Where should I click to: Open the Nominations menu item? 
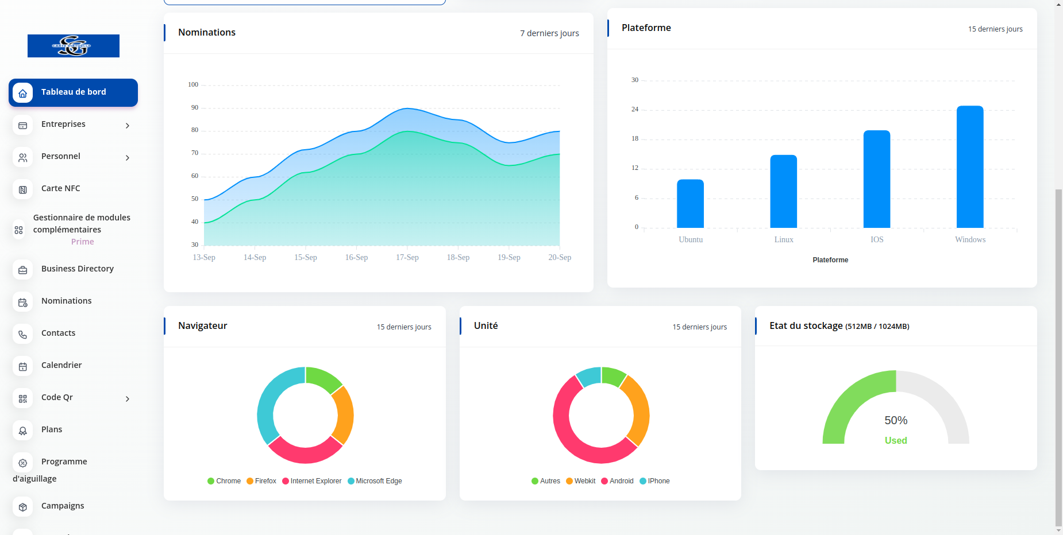coord(66,301)
